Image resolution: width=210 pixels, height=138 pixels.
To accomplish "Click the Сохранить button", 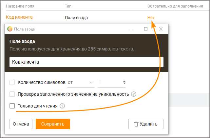I will (53, 124).
